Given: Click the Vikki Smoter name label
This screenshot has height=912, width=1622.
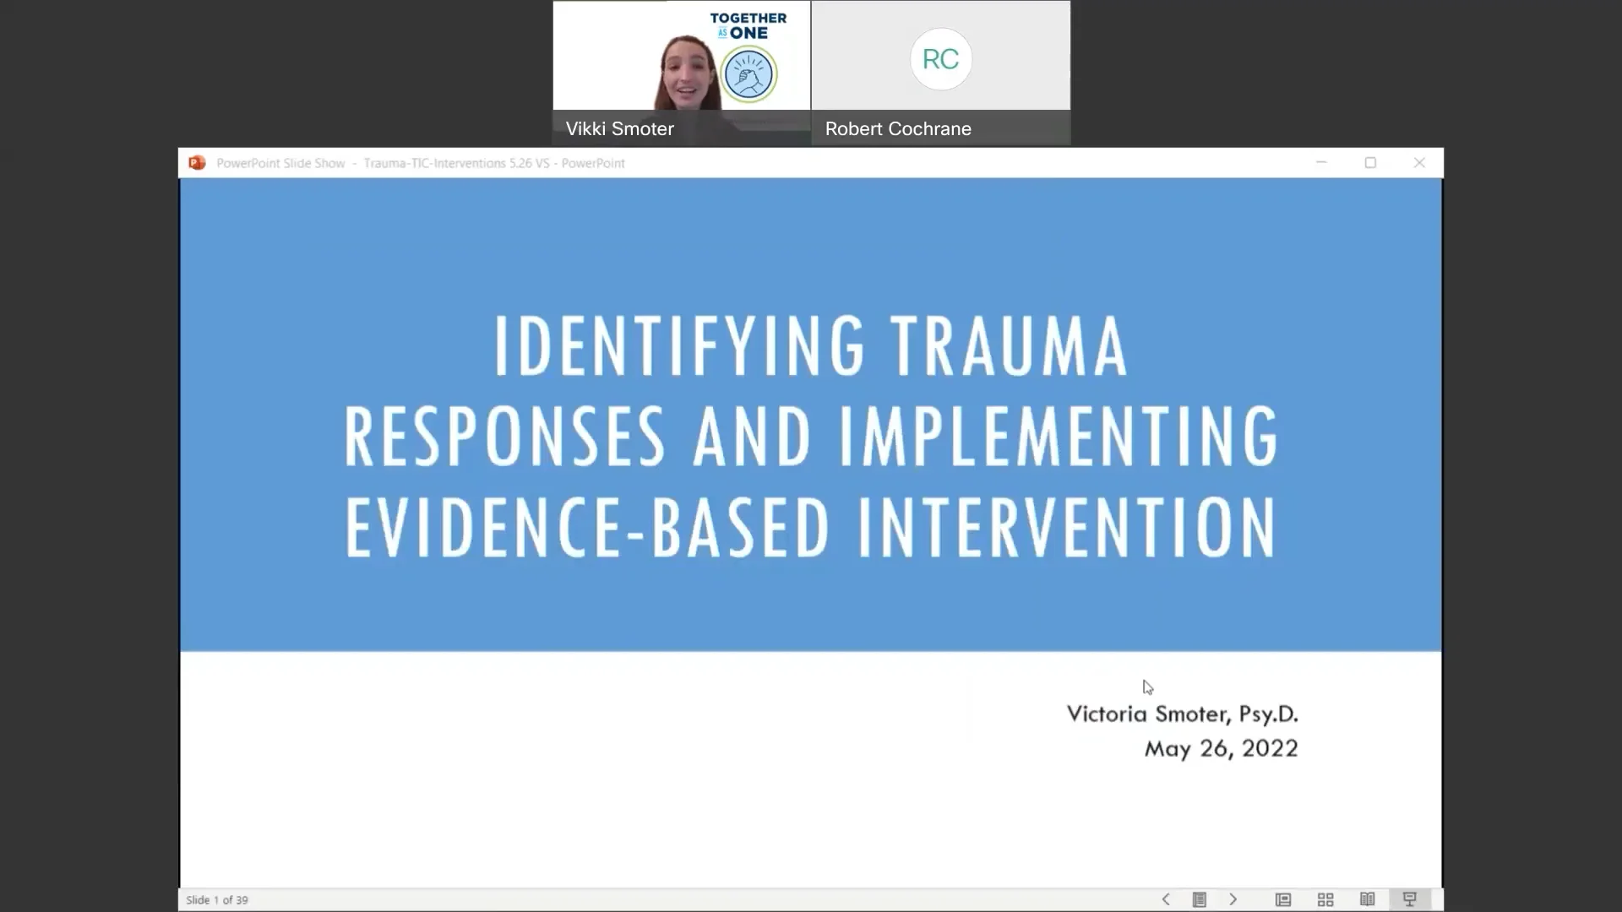Looking at the screenshot, I should (619, 128).
